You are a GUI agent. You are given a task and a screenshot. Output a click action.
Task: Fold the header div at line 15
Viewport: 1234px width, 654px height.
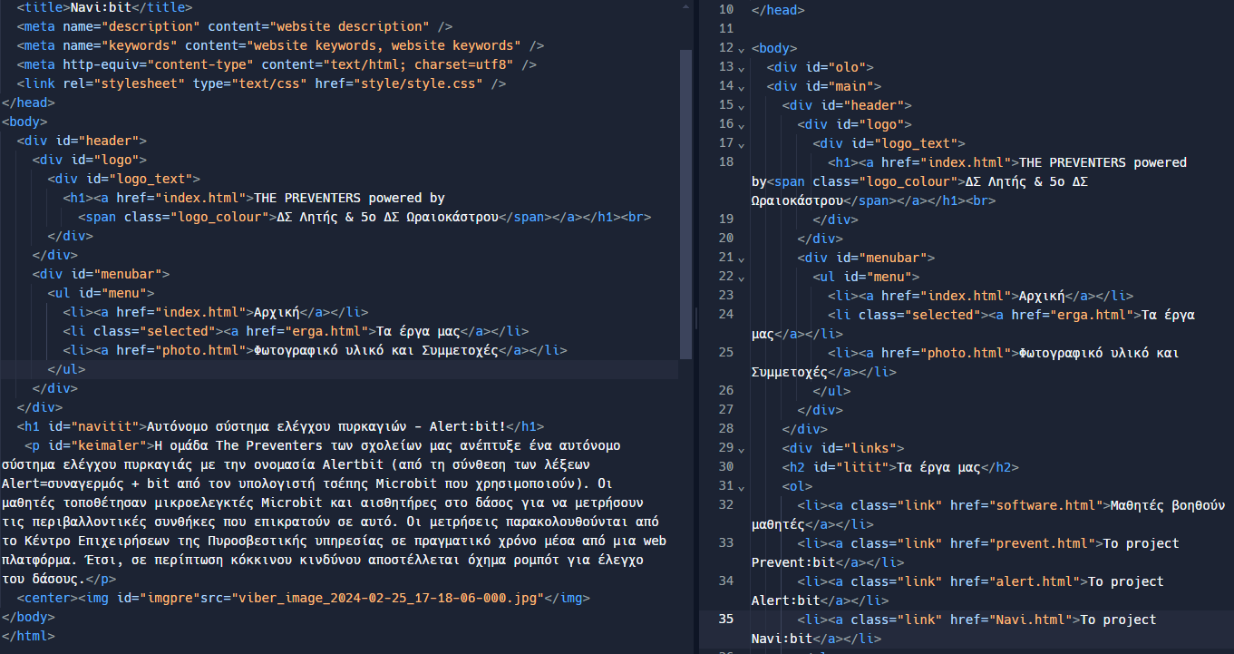click(x=742, y=106)
